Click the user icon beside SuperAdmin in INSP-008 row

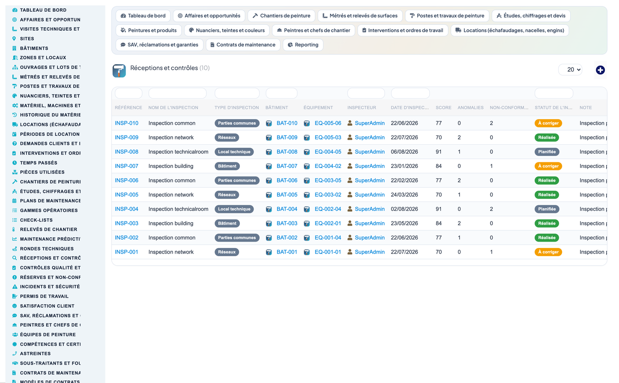[350, 152]
